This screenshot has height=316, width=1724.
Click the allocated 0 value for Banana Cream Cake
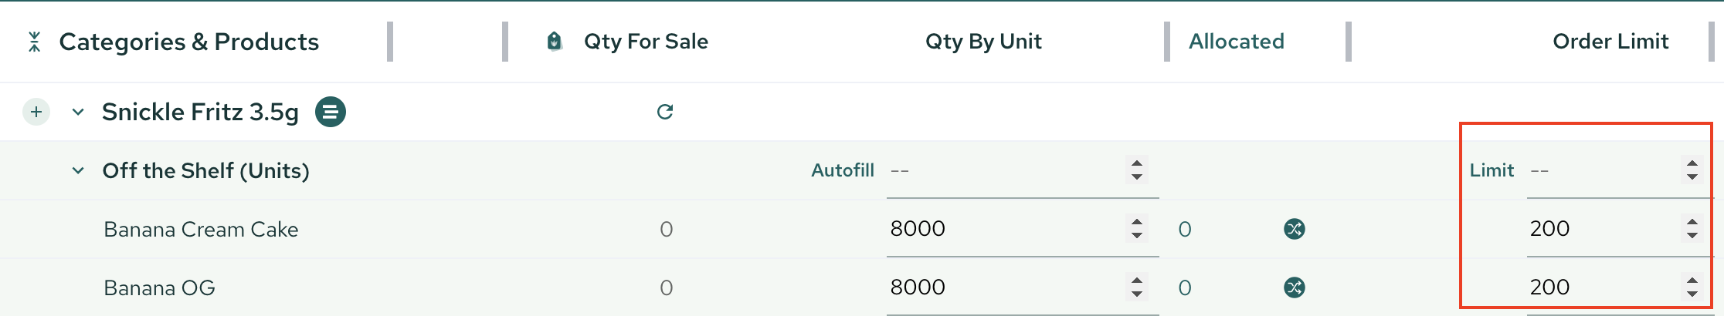coord(1185,229)
